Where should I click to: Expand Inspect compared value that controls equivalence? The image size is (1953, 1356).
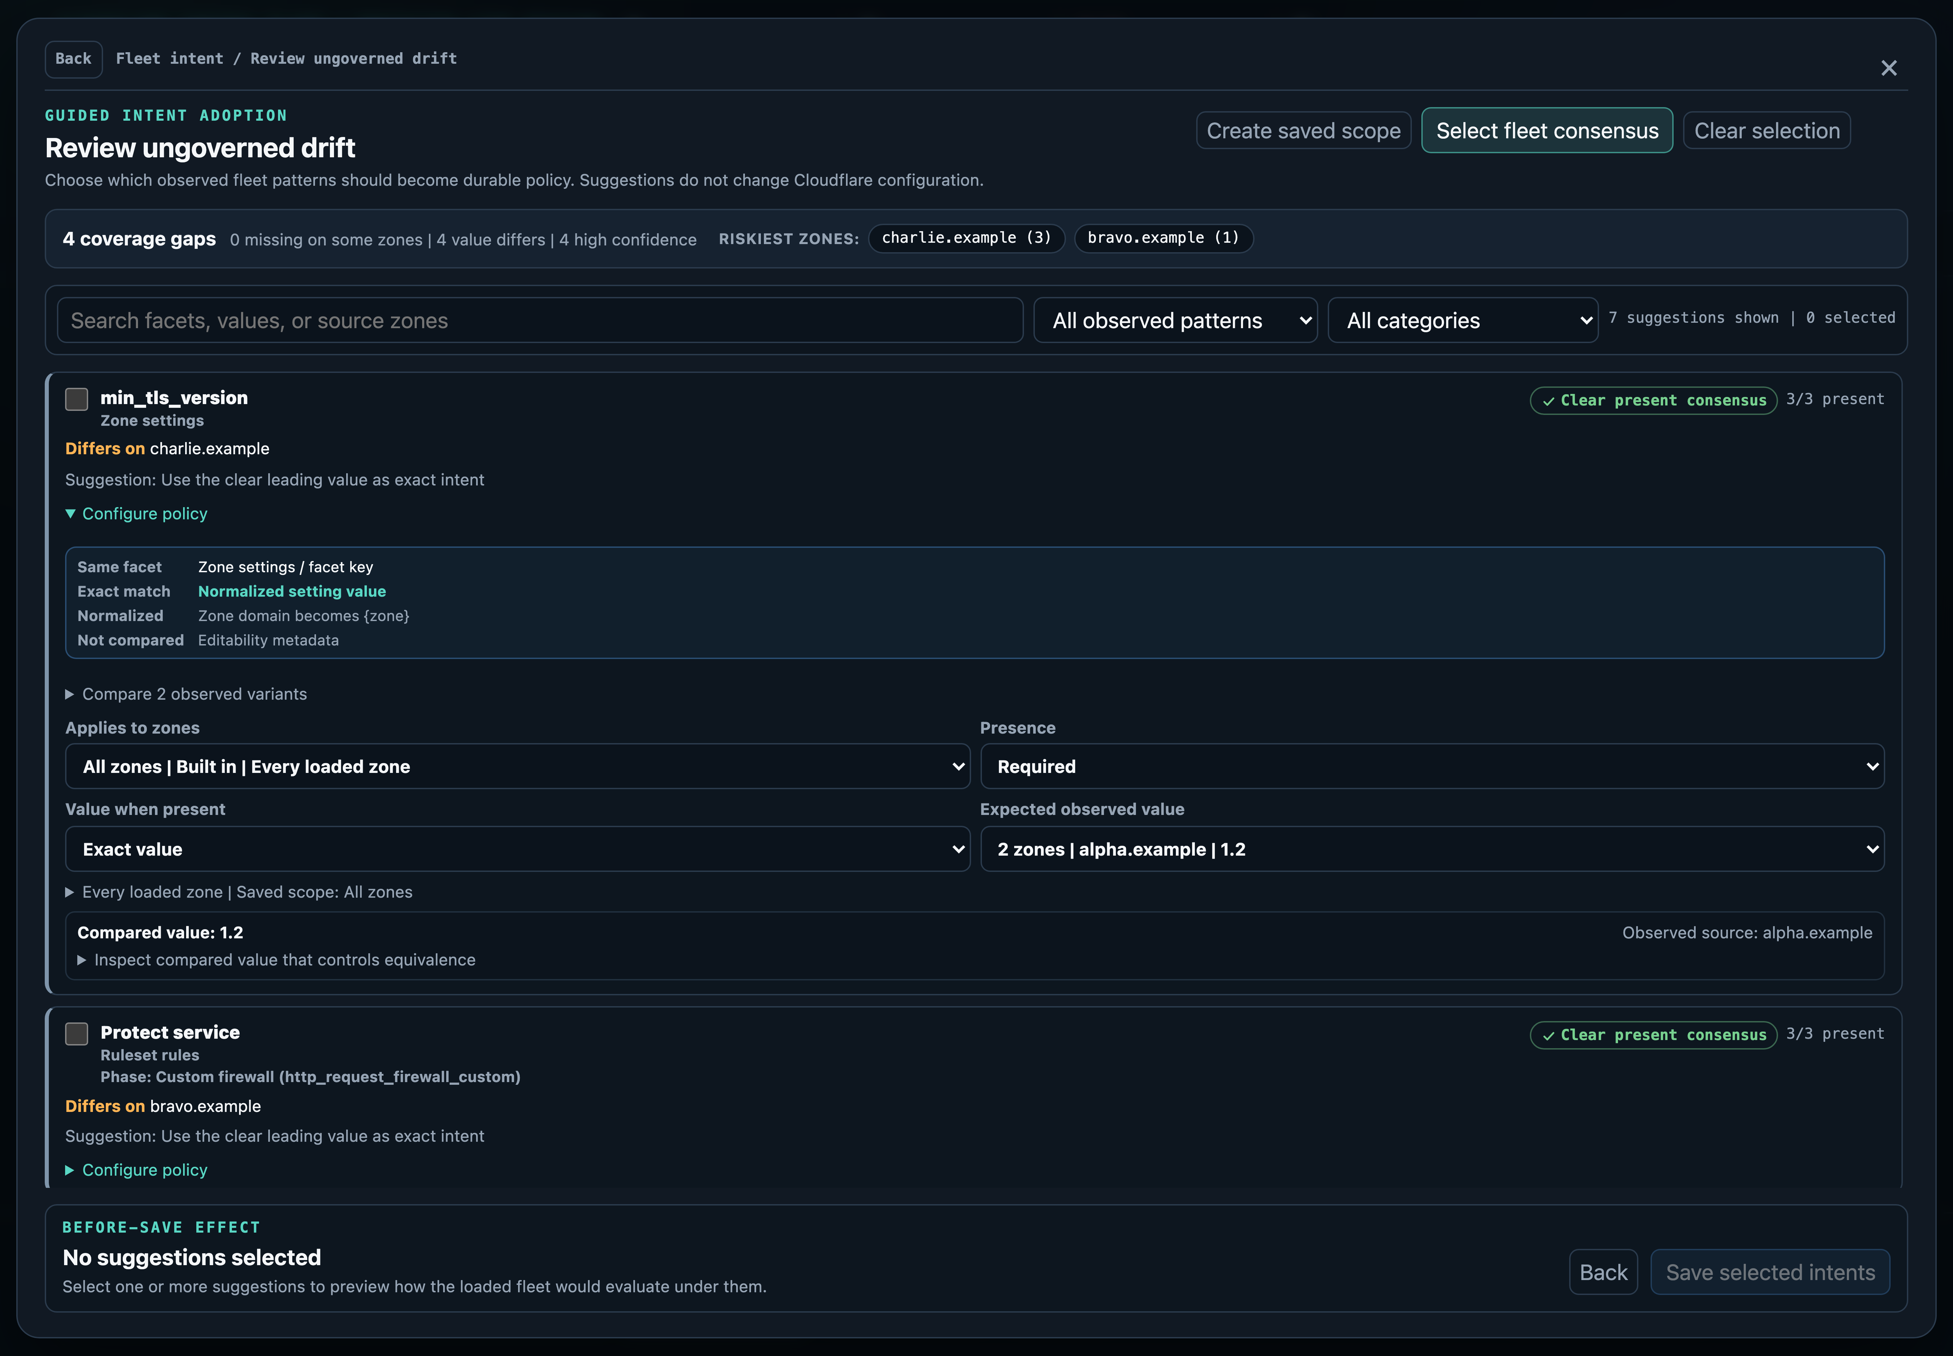pos(276,960)
